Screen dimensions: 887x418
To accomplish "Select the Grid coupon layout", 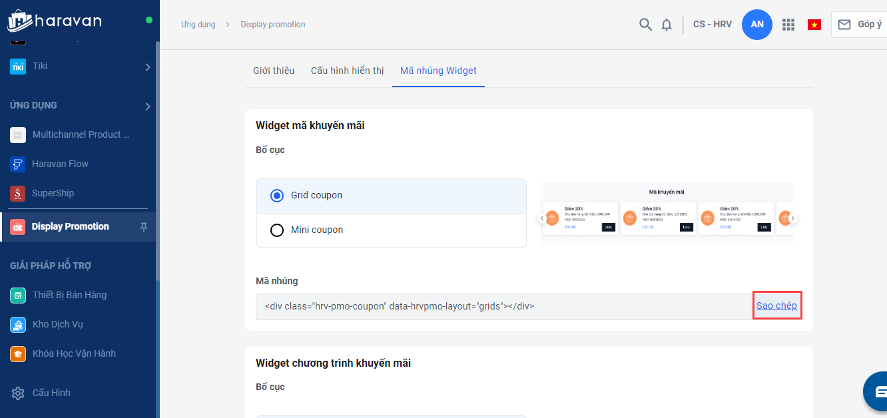I will [277, 196].
